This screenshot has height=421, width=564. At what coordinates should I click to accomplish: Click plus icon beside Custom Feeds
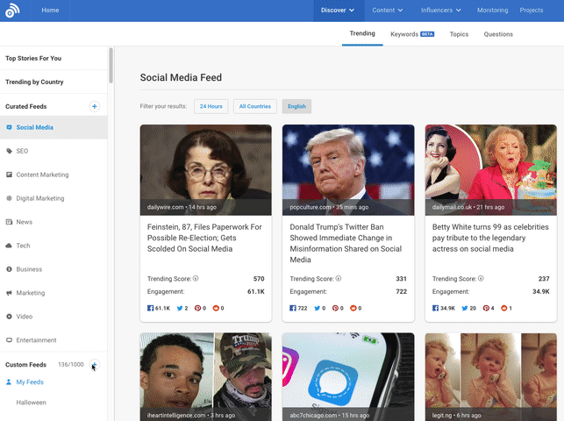[96, 364]
